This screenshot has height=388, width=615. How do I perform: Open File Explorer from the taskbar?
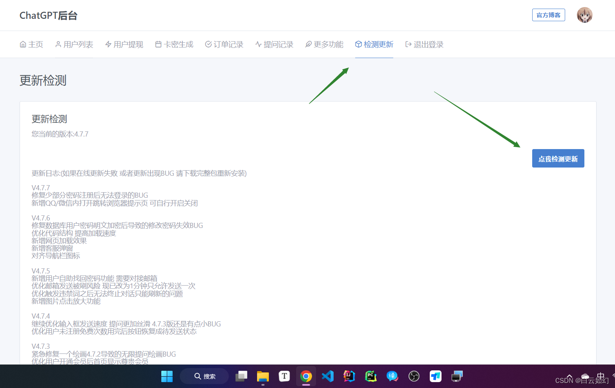coord(263,377)
